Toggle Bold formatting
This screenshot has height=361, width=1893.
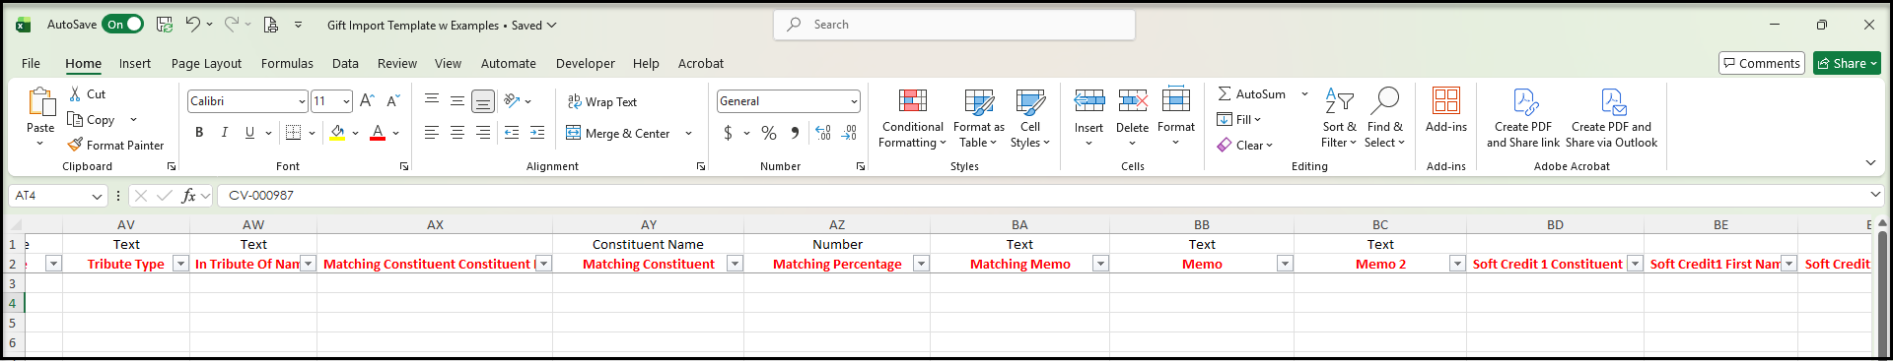coord(199,133)
